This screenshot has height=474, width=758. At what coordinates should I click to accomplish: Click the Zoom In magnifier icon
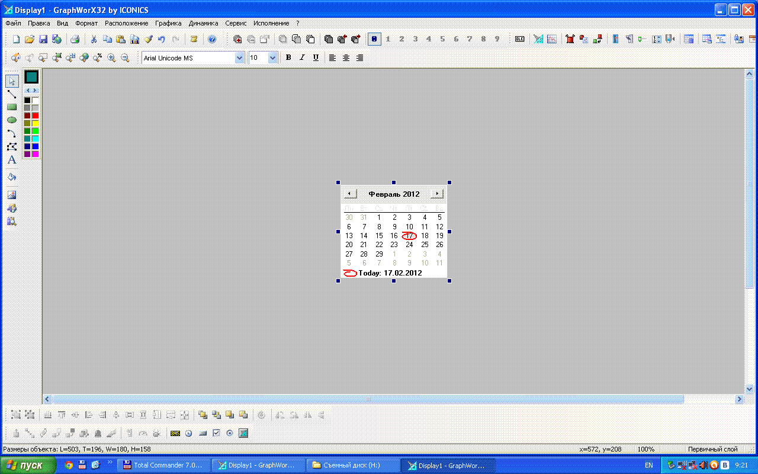coord(111,58)
